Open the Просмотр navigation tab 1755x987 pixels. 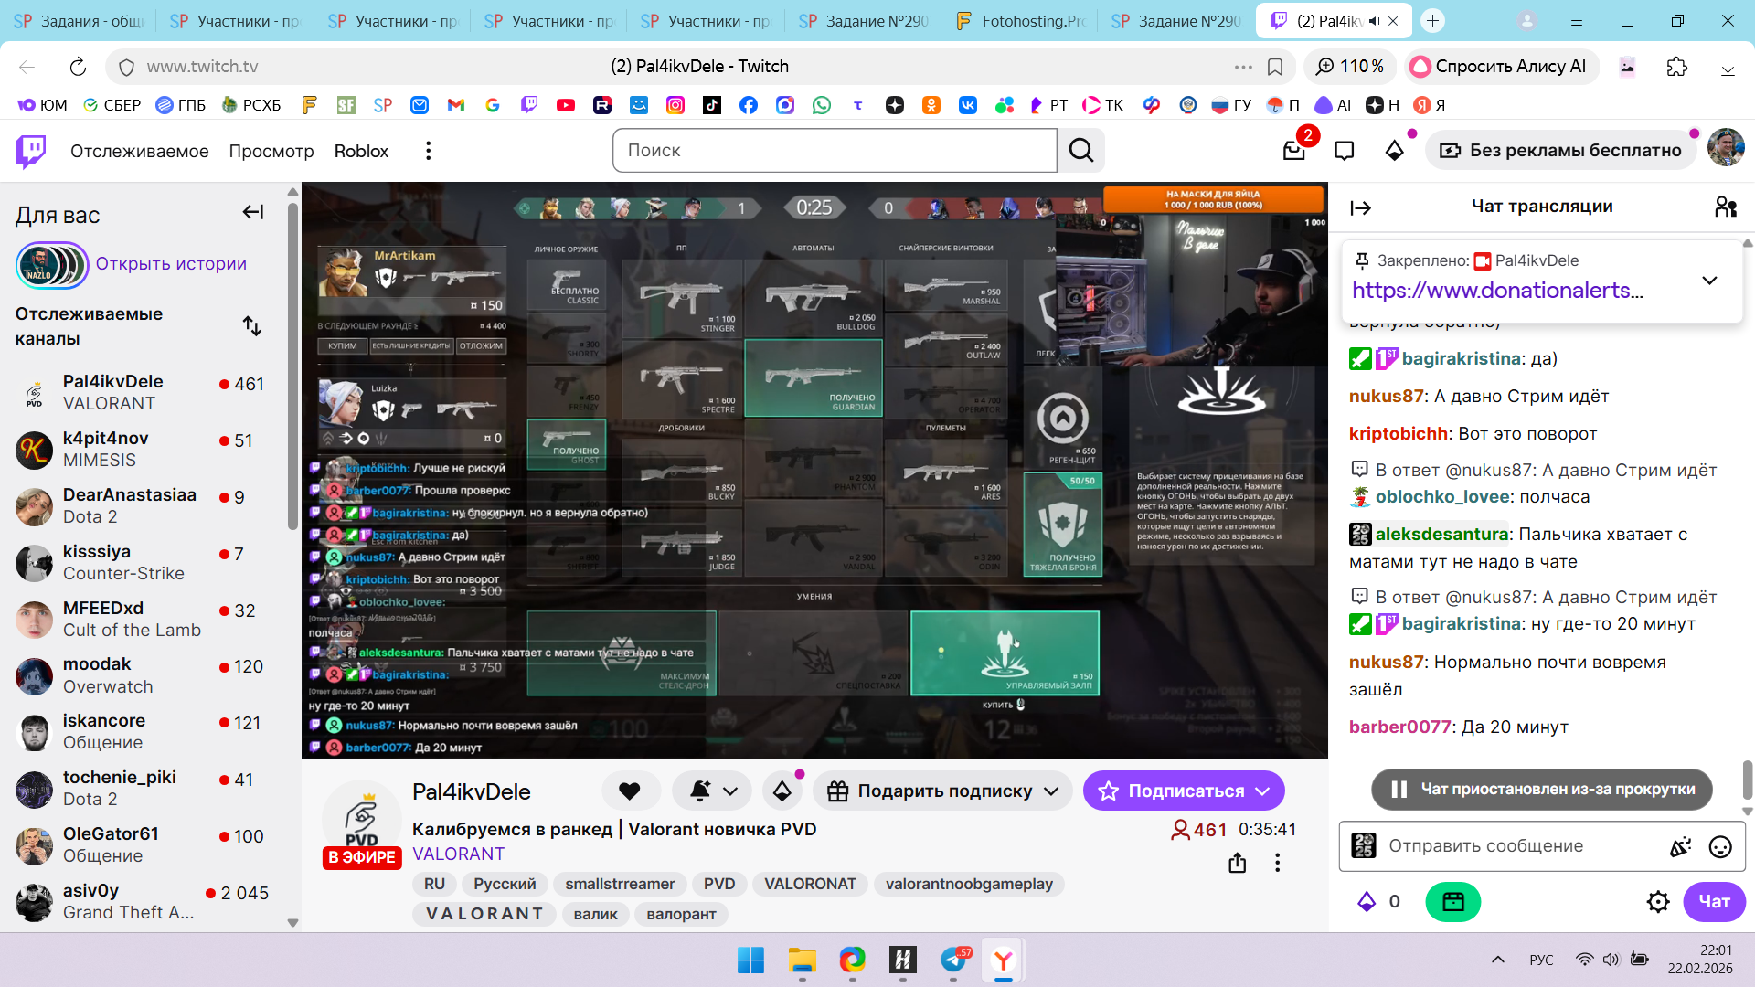(271, 151)
